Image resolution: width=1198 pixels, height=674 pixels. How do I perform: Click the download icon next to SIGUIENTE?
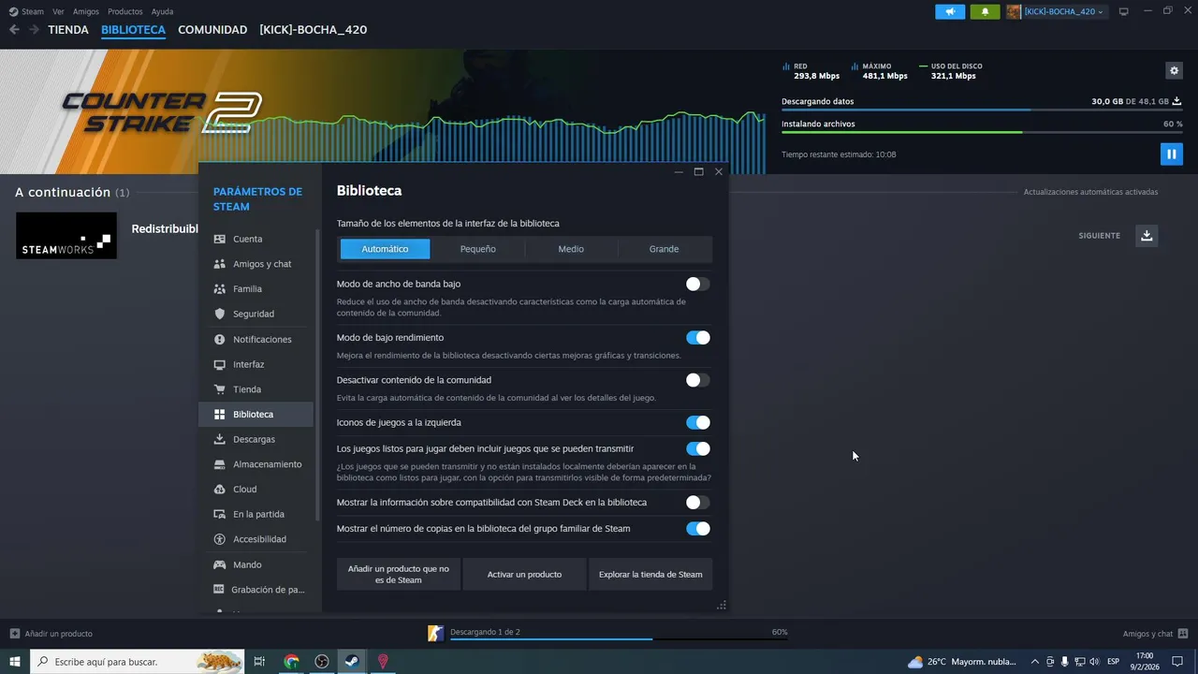(x=1147, y=235)
